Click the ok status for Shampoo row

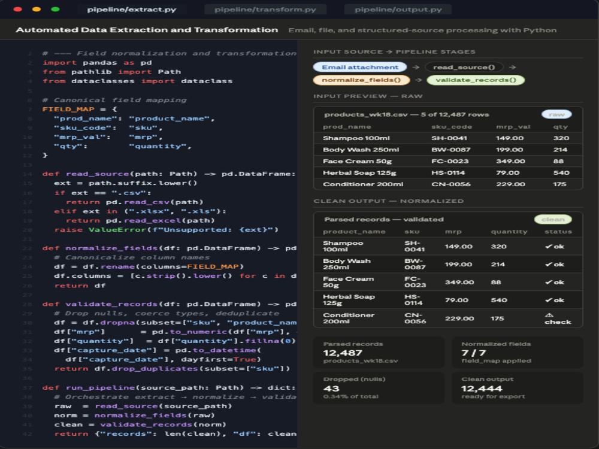tap(555, 247)
